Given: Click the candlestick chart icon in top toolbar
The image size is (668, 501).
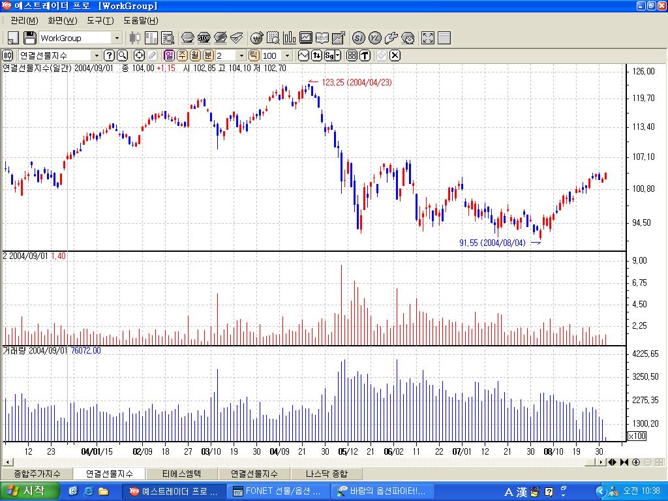Looking at the screenshot, I should click(135, 38).
